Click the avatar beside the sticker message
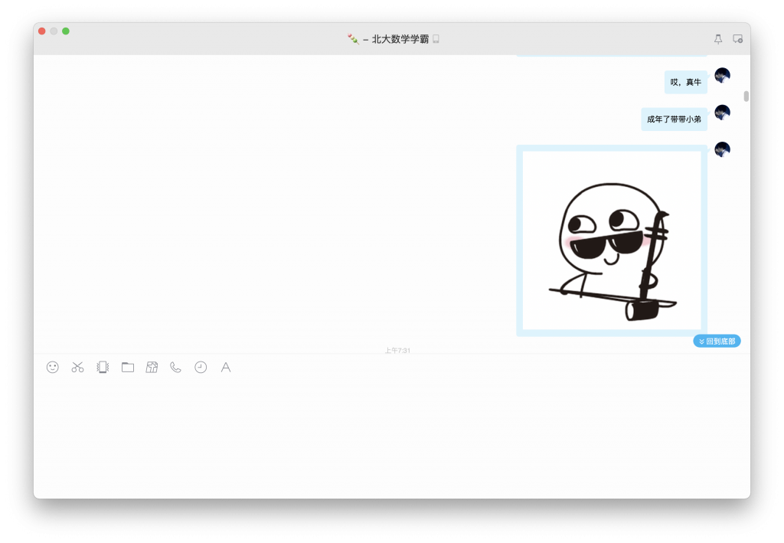 click(722, 149)
